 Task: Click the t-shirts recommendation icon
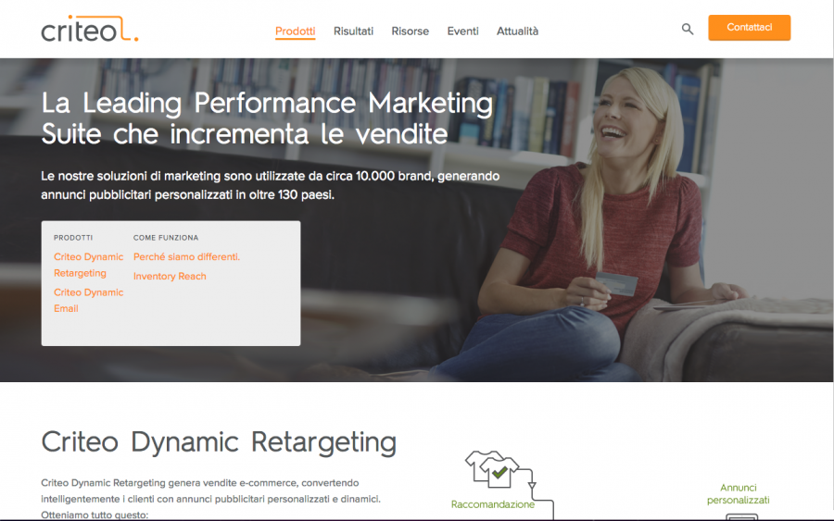click(492, 469)
